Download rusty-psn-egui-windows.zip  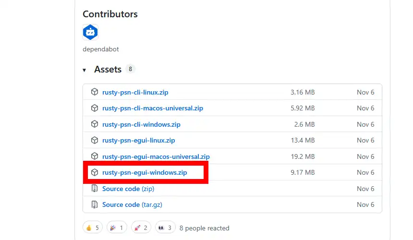(x=145, y=172)
